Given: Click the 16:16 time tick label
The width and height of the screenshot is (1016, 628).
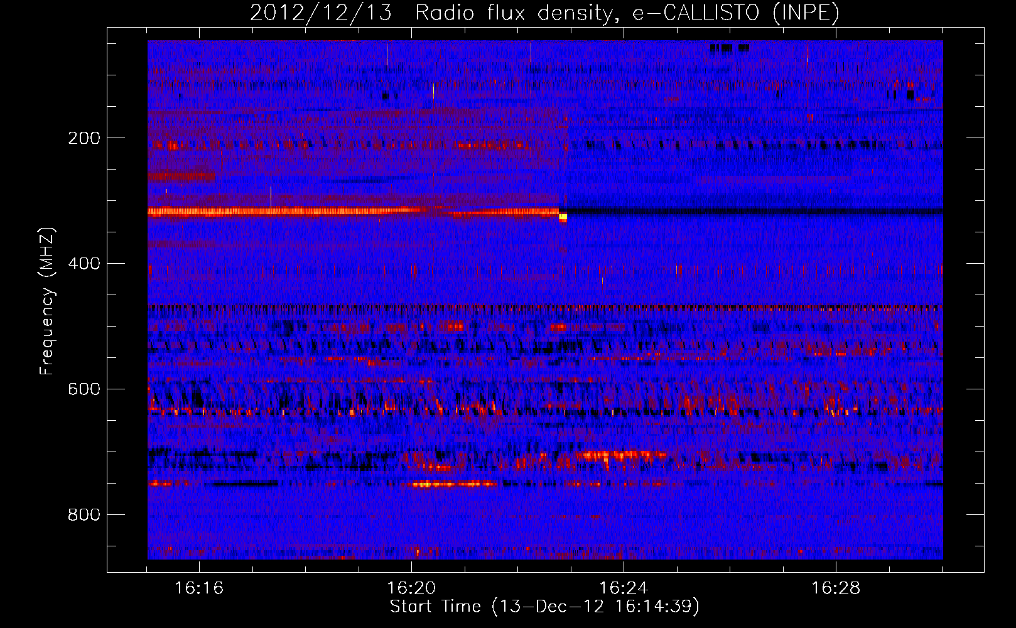Looking at the screenshot, I should pyautogui.click(x=199, y=588).
